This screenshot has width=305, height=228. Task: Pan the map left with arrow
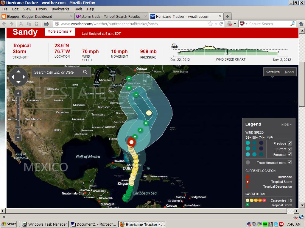tap(13, 77)
